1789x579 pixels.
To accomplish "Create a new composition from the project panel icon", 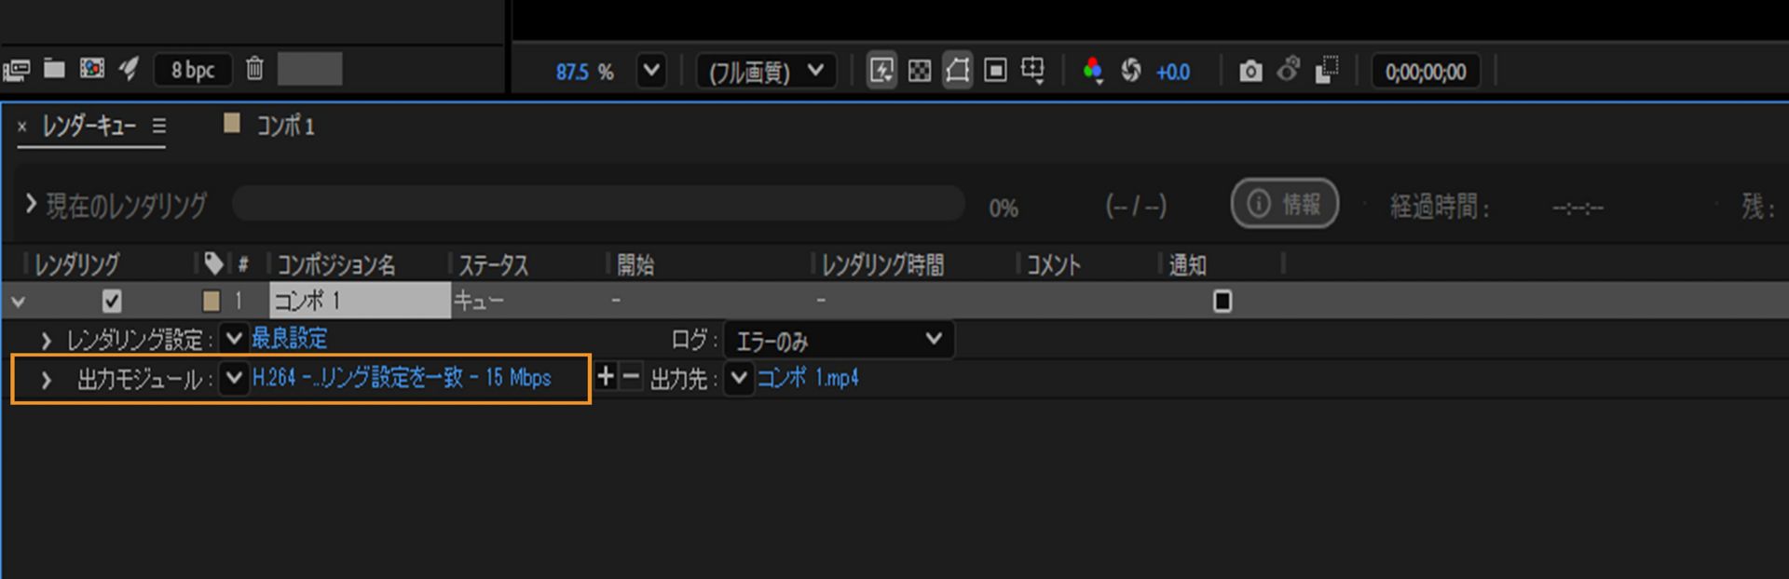I will click(x=91, y=69).
